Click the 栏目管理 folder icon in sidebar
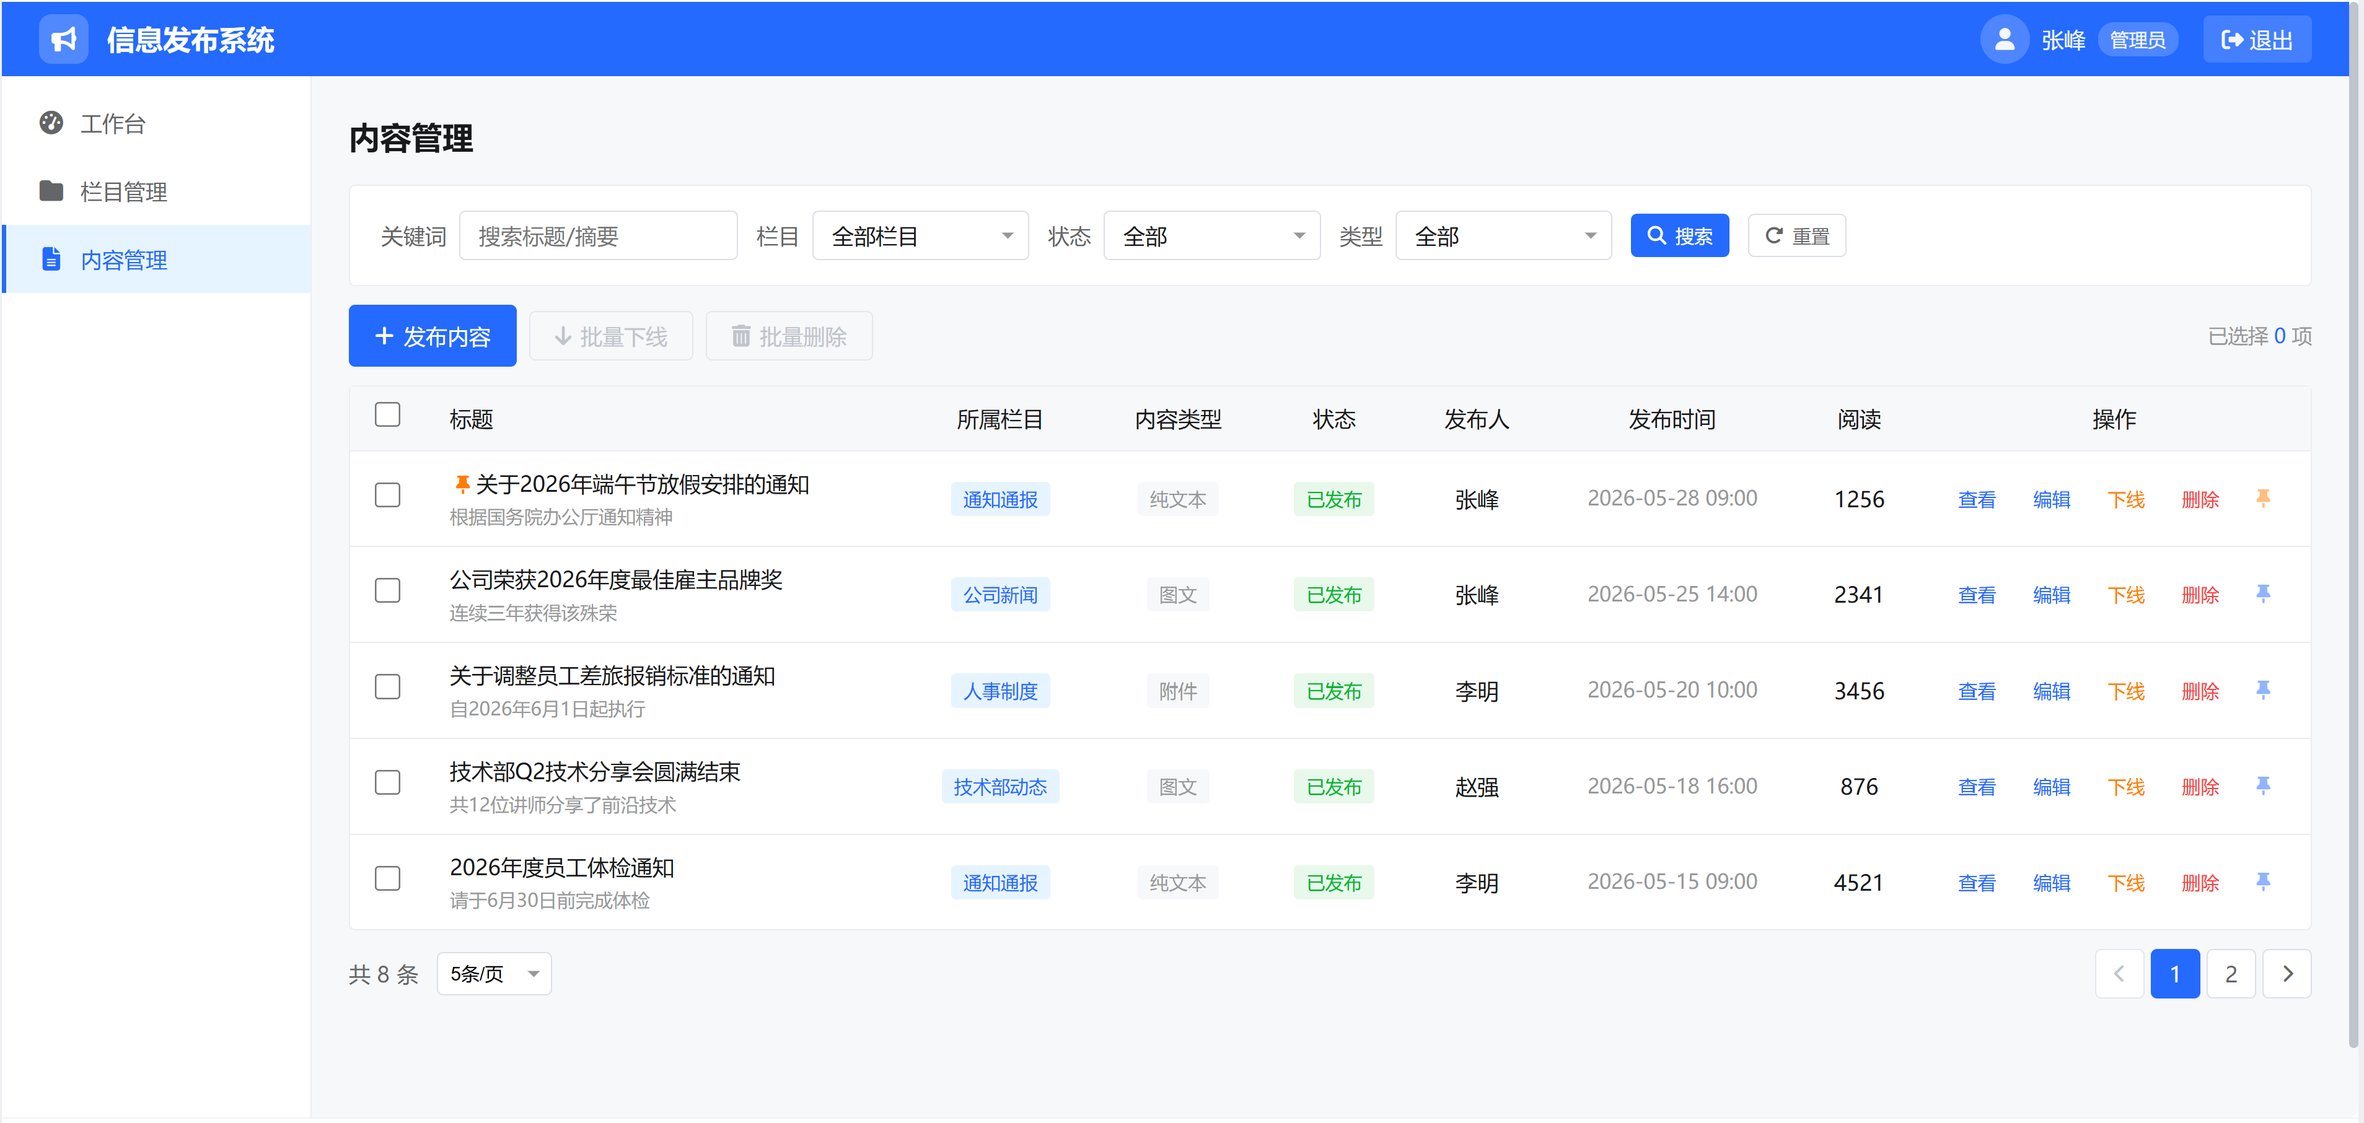The image size is (2364, 1123). (51, 191)
